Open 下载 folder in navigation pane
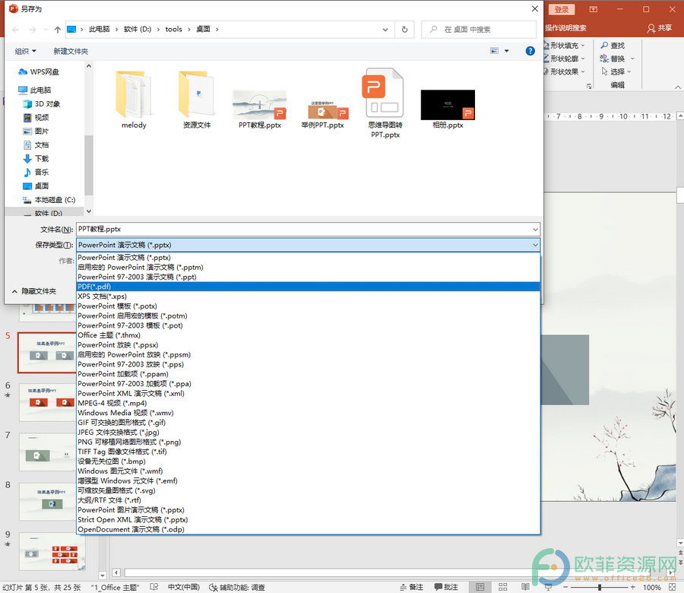 point(36,158)
